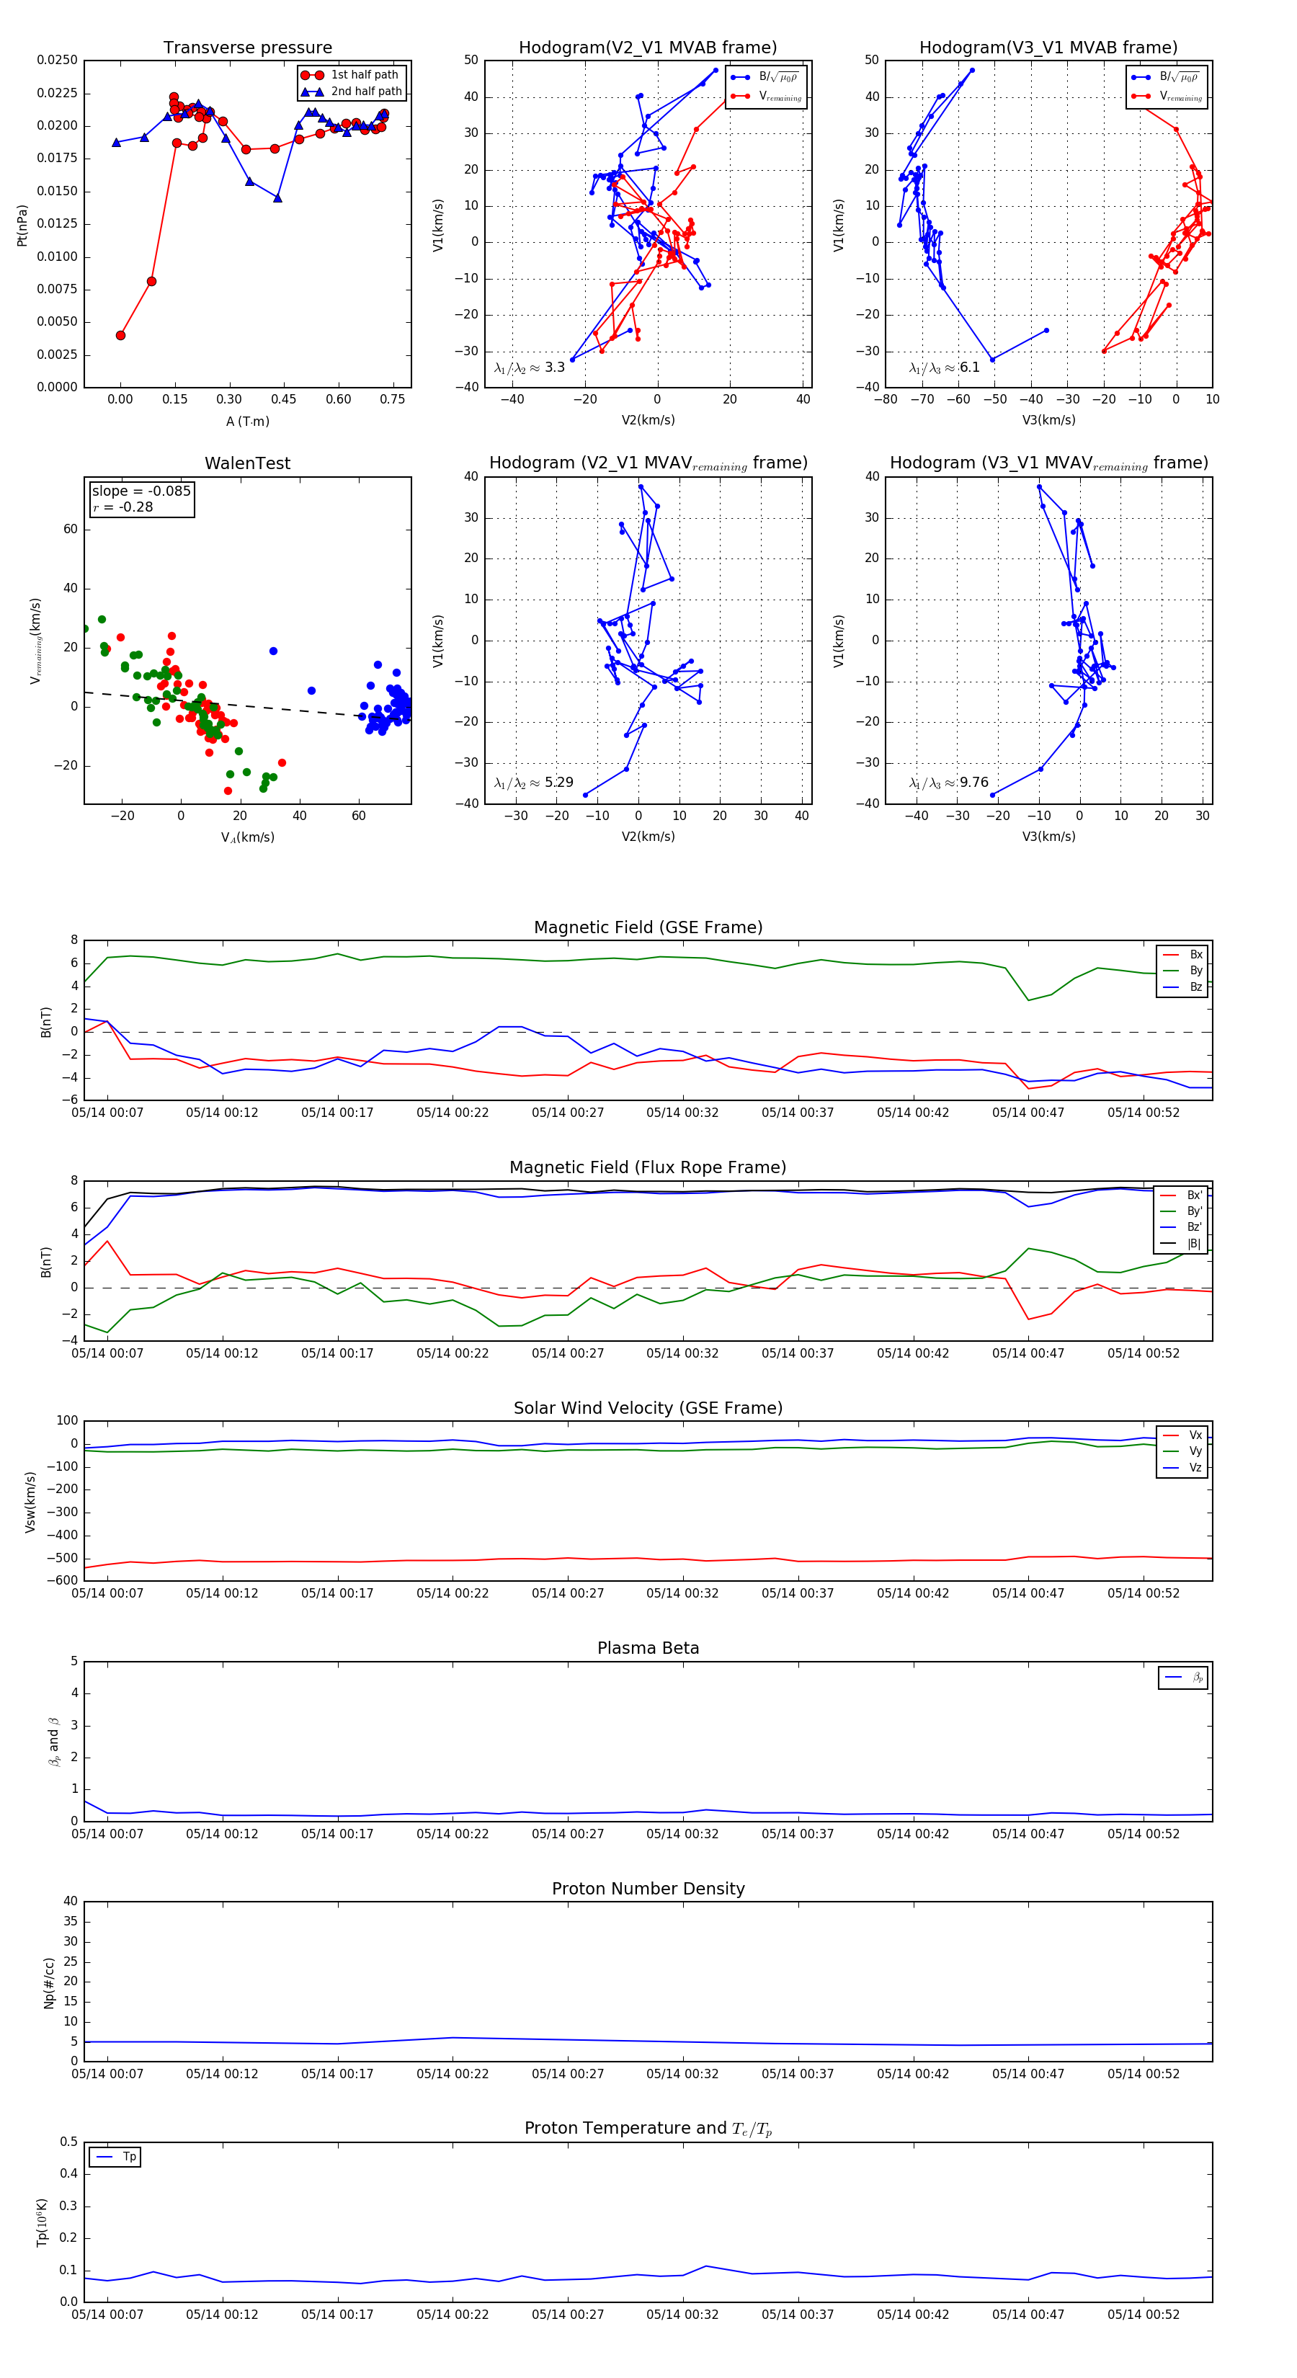Click the 'Vy' legend entry

[x=1182, y=1451]
